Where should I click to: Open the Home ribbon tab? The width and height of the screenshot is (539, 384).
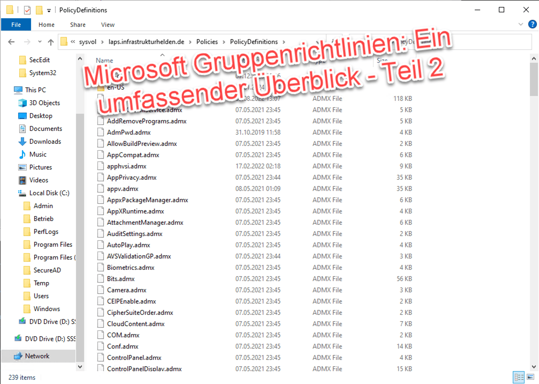click(47, 25)
